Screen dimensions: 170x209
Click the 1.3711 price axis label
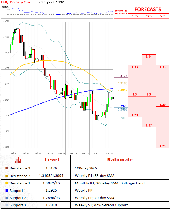click(6, 21)
